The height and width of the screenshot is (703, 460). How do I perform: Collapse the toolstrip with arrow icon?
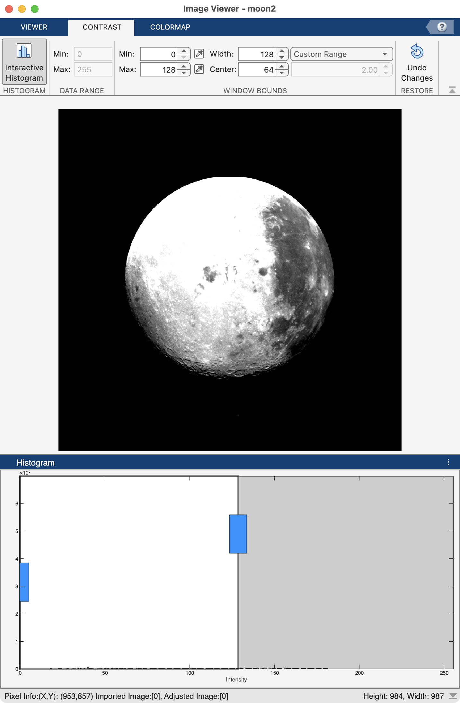coord(452,90)
